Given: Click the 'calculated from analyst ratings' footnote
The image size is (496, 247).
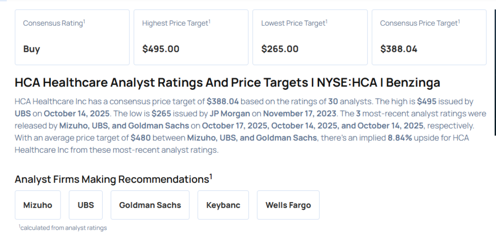Looking at the screenshot, I should (x=63, y=228).
